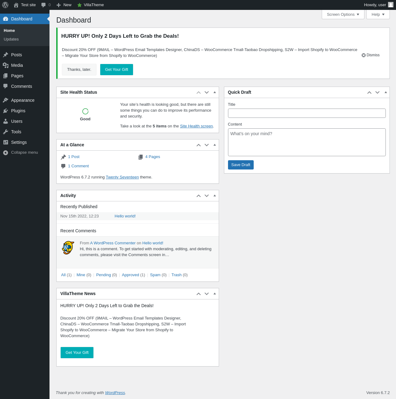The width and height of the screenshot is (396, 399).
Task: Click Get Your Gift in top notice
Action: 117,70
